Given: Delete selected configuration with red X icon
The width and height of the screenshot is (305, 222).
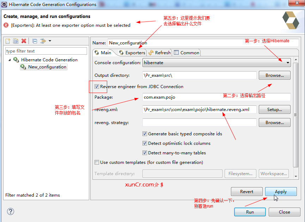Looking at the screenshot, I should pyautogui.click(x=24, y=41).
